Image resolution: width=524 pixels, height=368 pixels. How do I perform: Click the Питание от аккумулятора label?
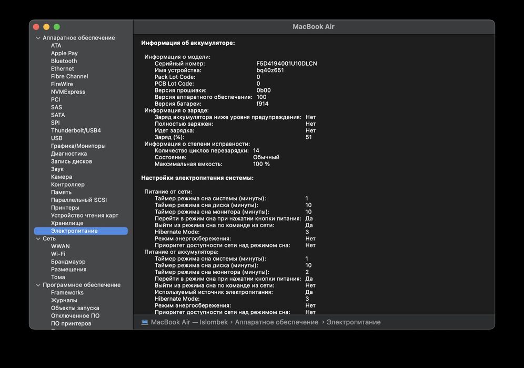coord(182,252)
